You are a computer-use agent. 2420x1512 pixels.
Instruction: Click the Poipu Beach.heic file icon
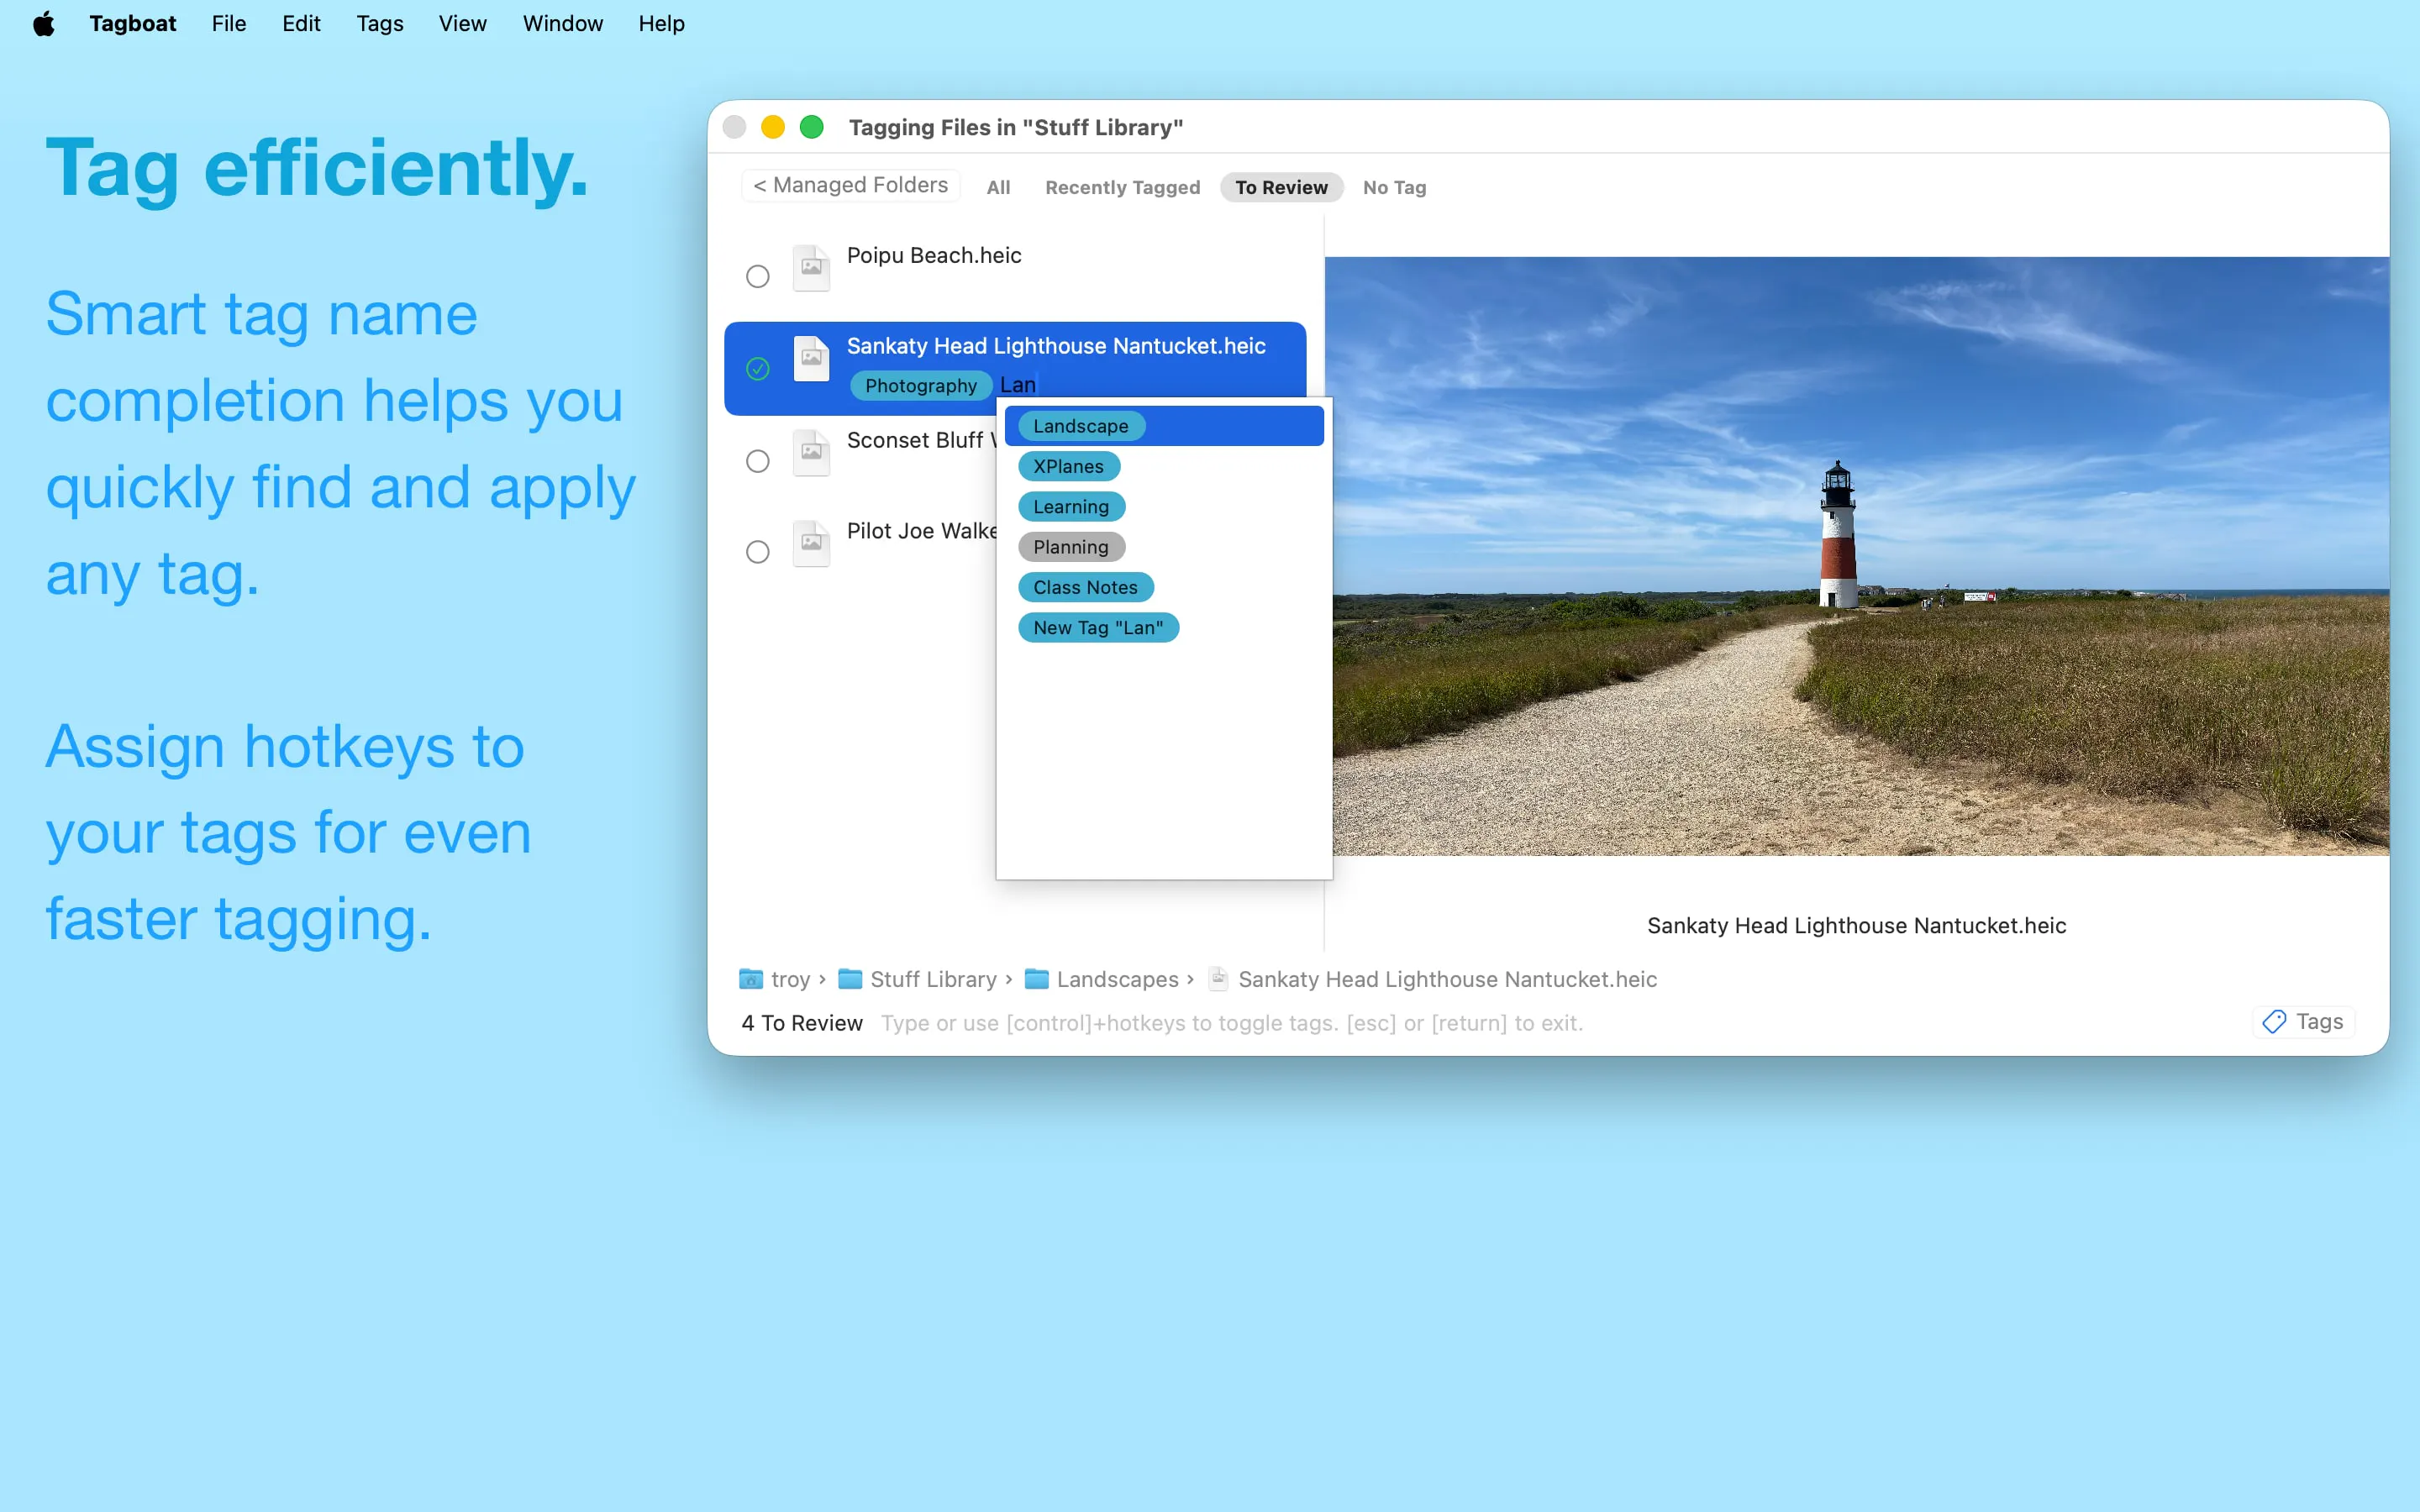pos(811,268)
